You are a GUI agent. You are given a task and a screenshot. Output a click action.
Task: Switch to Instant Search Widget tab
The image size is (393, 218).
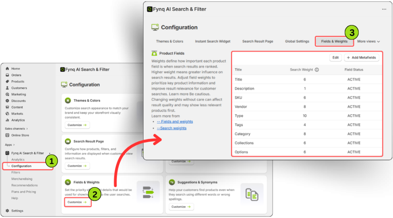pyautogui.click(x=213, y=41)
